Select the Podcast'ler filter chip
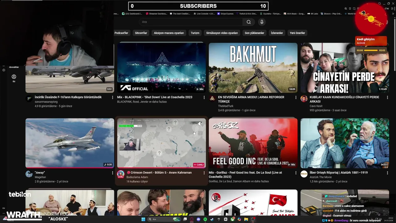Image resolution: width=396 pixels, height=223 pixels. point(121,33)
